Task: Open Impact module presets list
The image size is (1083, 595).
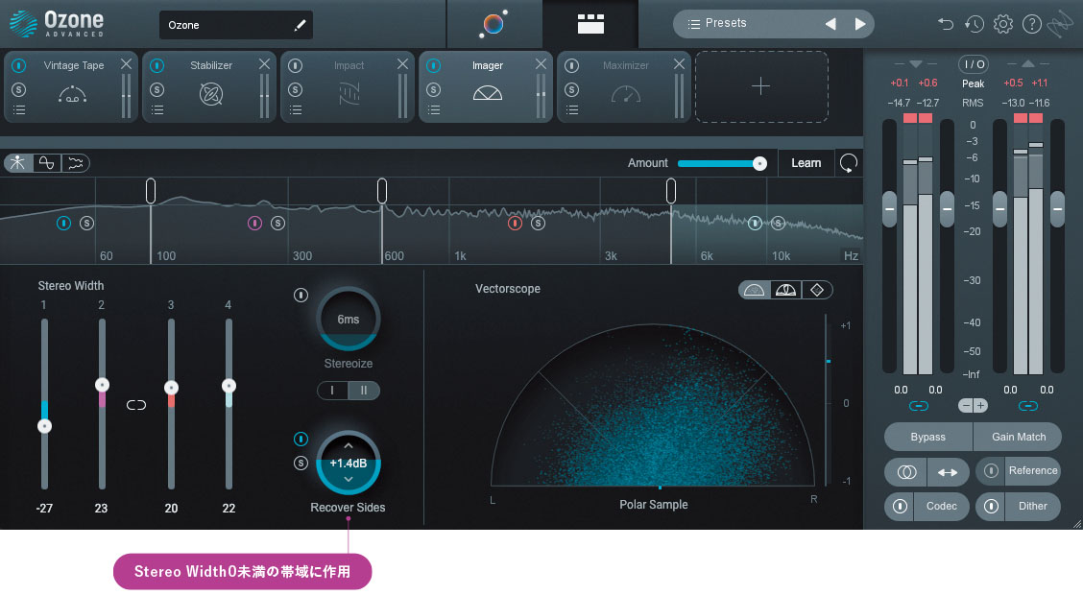Action: [295, 110]
